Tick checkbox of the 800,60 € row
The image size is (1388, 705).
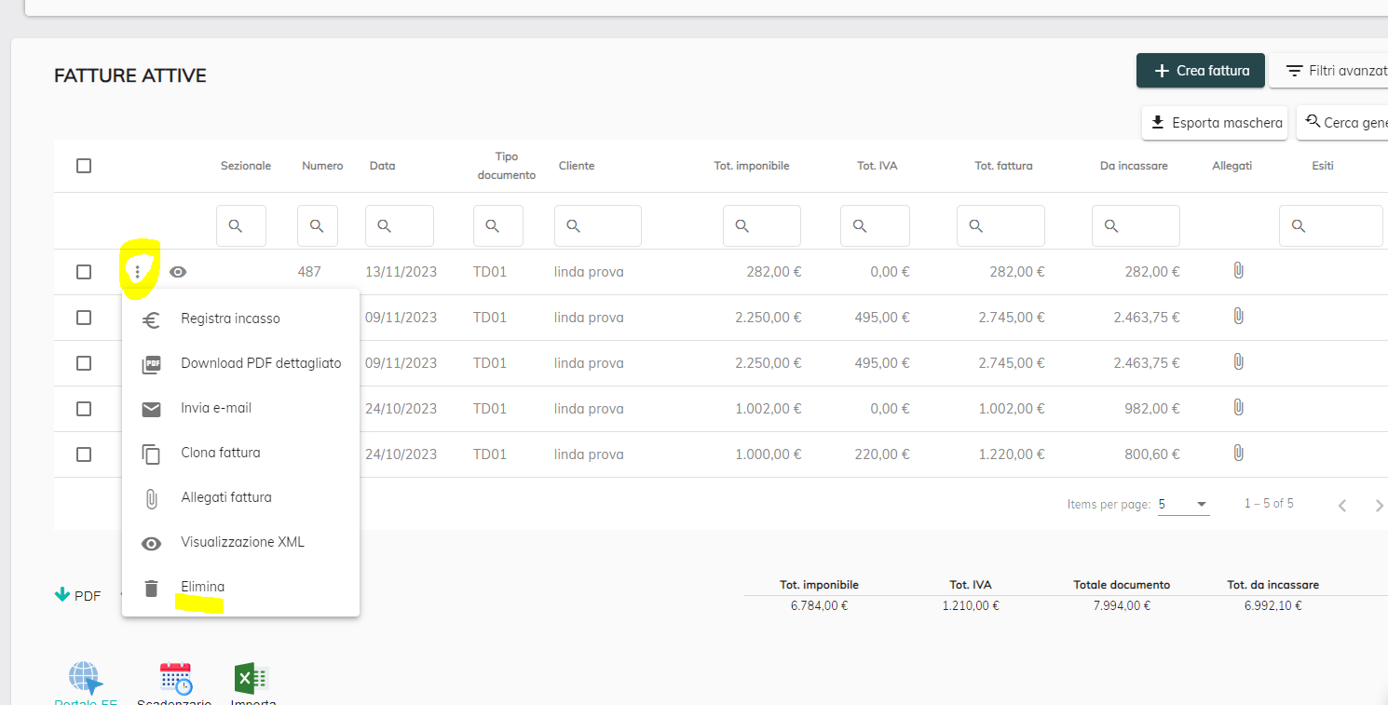pos(84,454)
